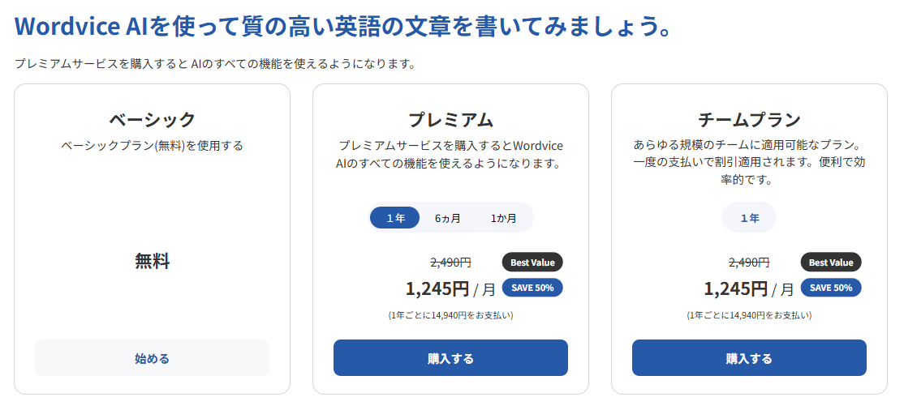
Task: Click the プレミアム plan heading
Action: (x=450, y=120)
